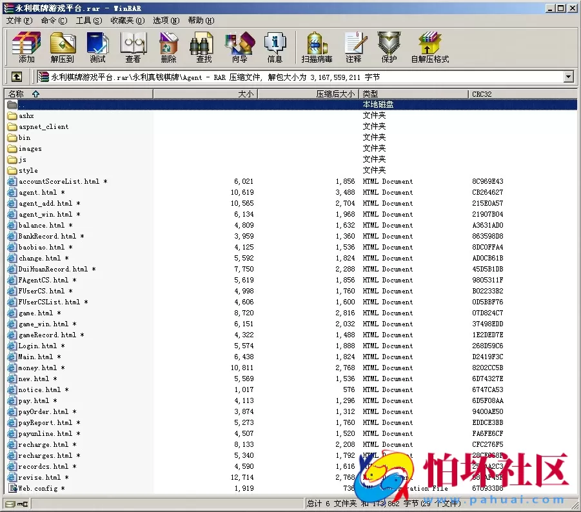Expand the archive path dropdown arrow

pos(568,77)
